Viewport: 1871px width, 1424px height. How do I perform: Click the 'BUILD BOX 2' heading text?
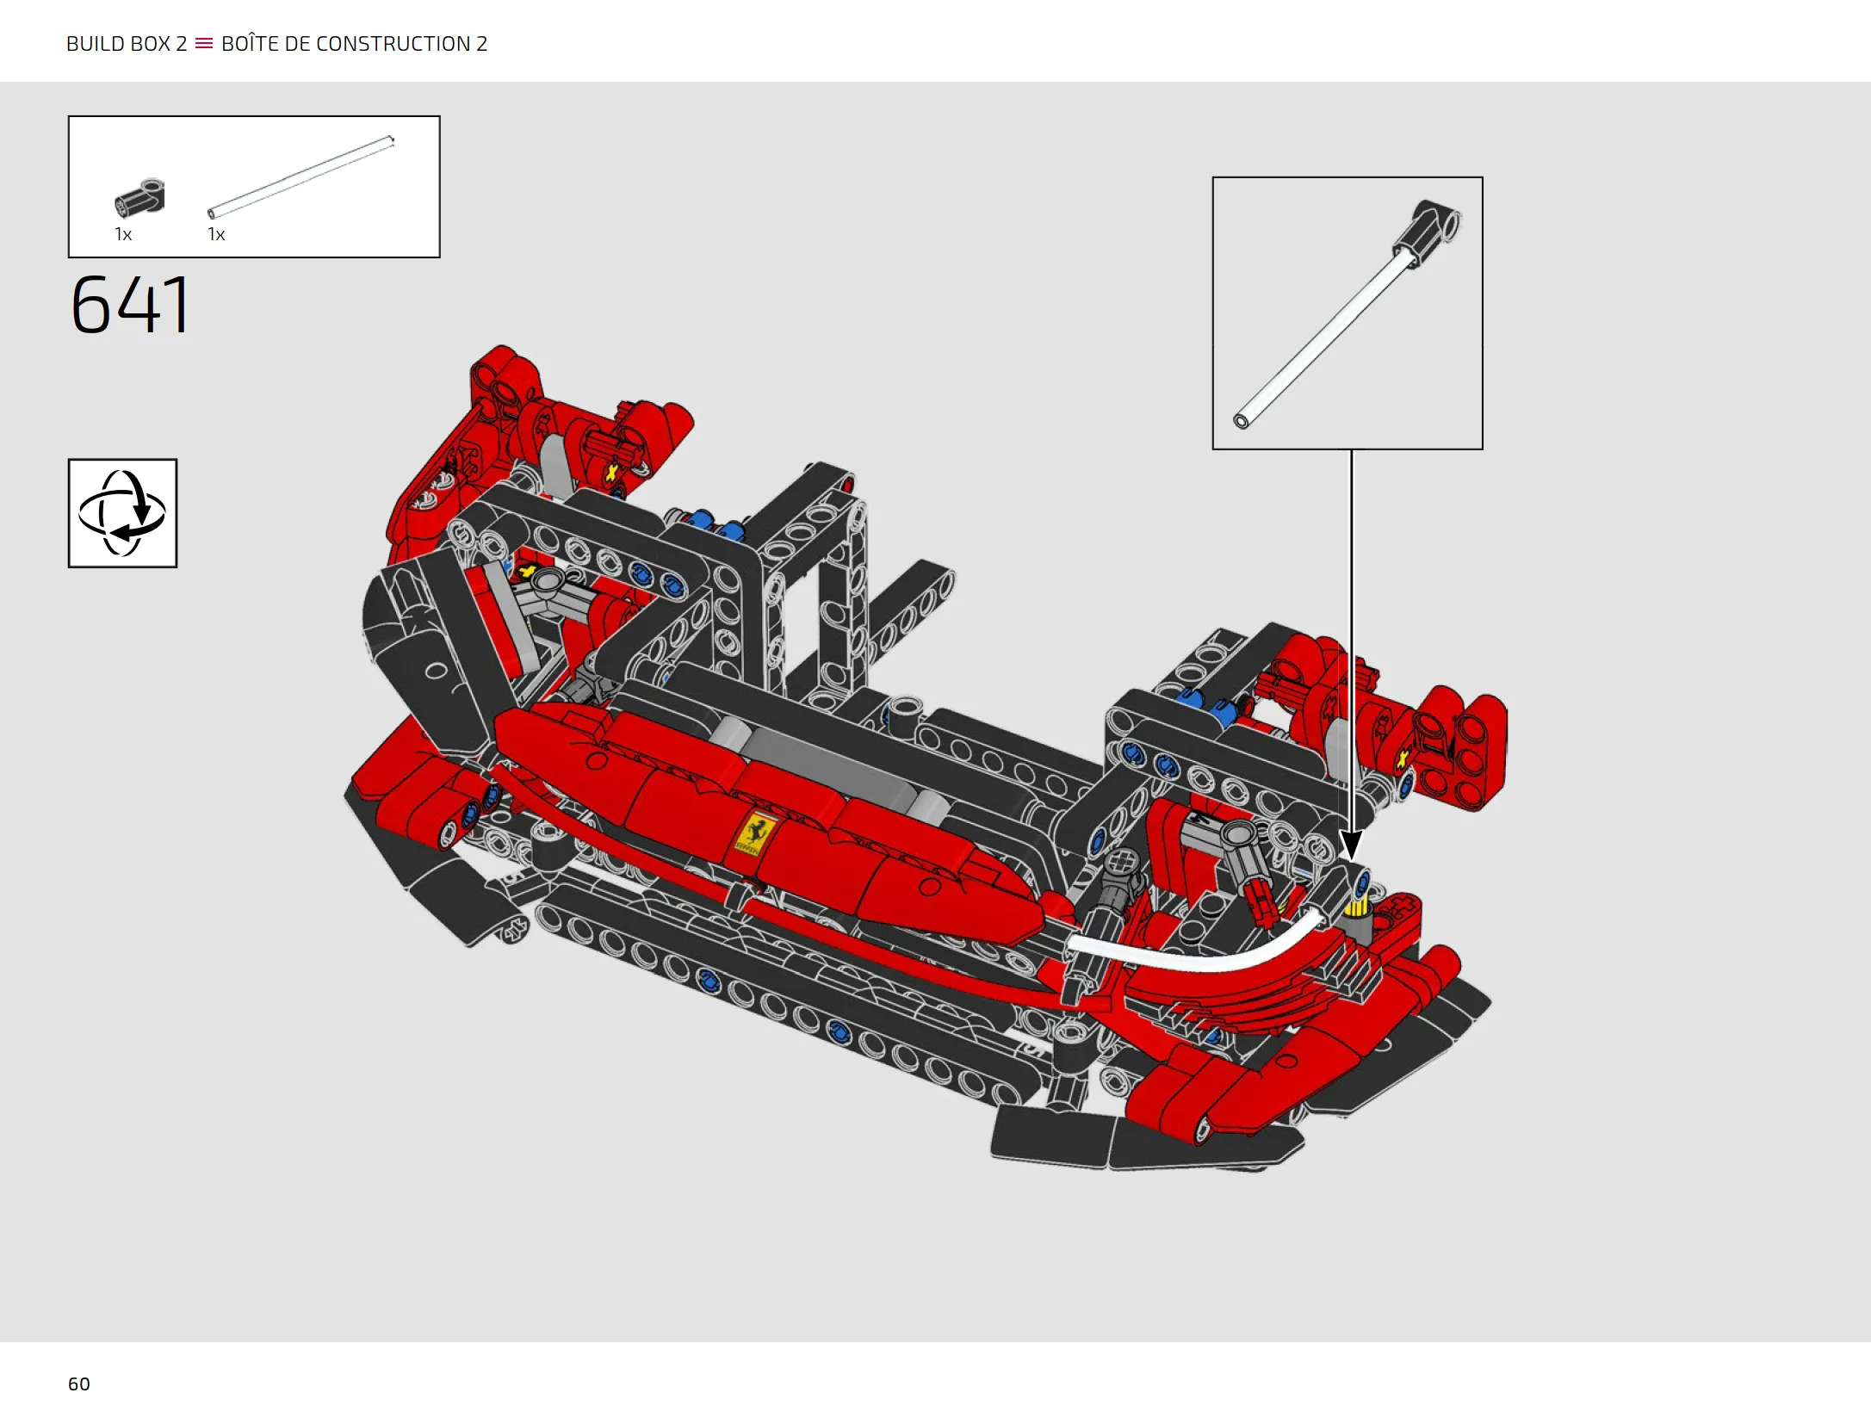pyautogui.click(x=127, y=44)
